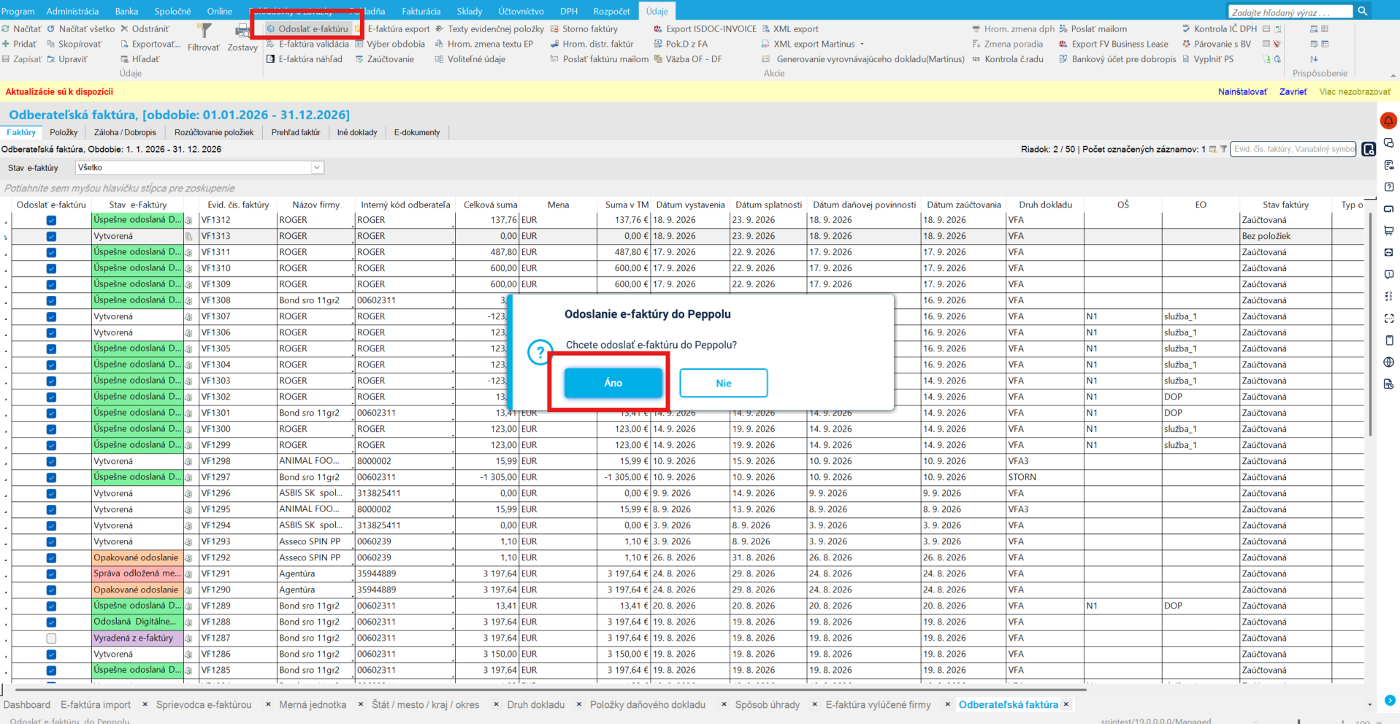This screenshot has width=1400, height=724.
Task: Switch to the Položky tab
Action: click(64, 132)
